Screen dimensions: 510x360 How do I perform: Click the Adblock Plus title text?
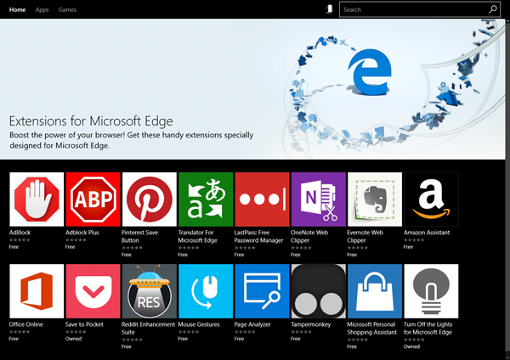[x=82, y=233]
